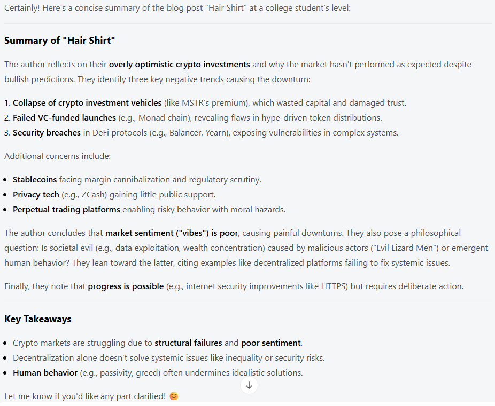The image size is (495, 406).
Task: Click the 'Certainly! Here's a concise summary' intro line
Action: click(177, 9)
